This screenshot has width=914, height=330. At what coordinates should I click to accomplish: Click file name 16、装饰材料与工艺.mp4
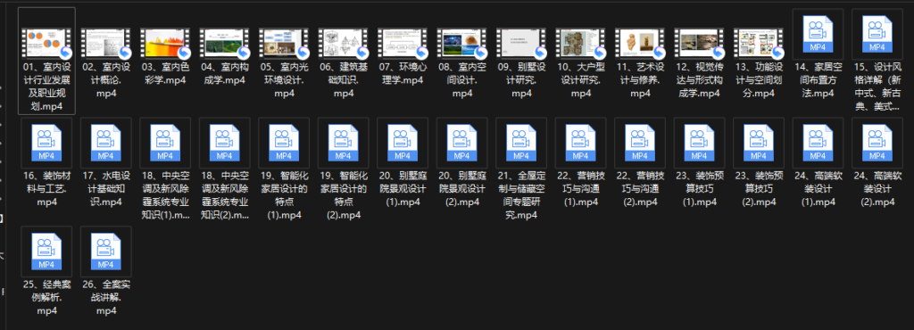pyautogui.click(x=46, y=188)
